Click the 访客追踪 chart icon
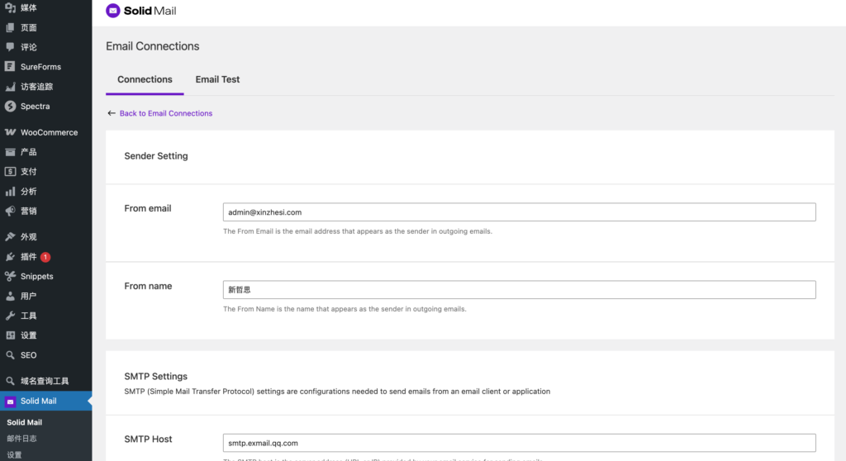 pos(10,87)
